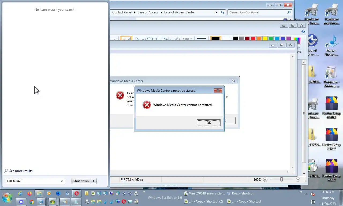Click the Paint zoom in plus button
The width and height of the screenshot is (343, 206).
pos(298,180)
